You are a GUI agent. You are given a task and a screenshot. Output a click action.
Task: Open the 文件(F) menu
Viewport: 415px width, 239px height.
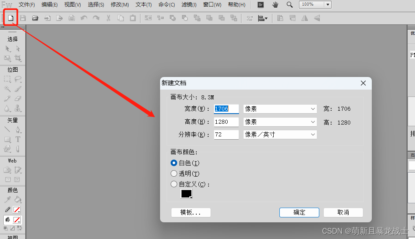27,5
